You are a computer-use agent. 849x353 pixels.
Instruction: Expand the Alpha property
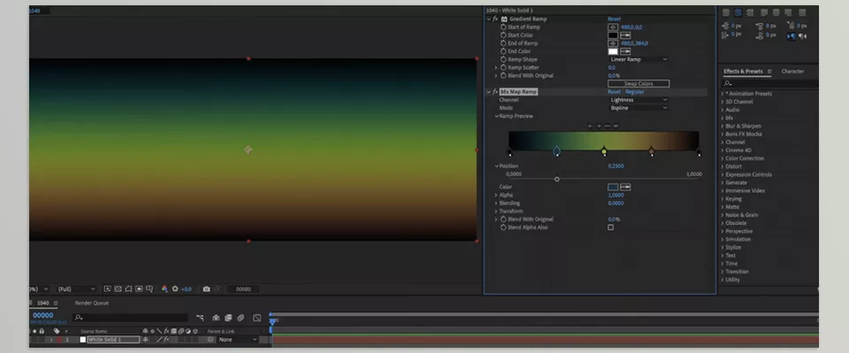point(496,195)
